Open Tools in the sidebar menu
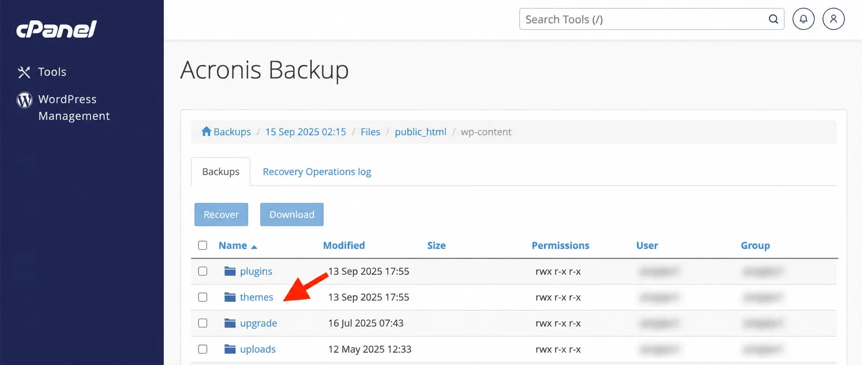 coord(52,72)
